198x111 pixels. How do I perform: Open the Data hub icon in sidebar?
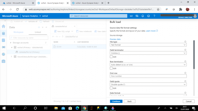pyautogui.click(x=4, y=33)
